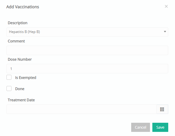The height and width of the screenshot is (136, 175).
Task: Open the Treatment Date calendar picker icon
Action: tap(162, 109)
